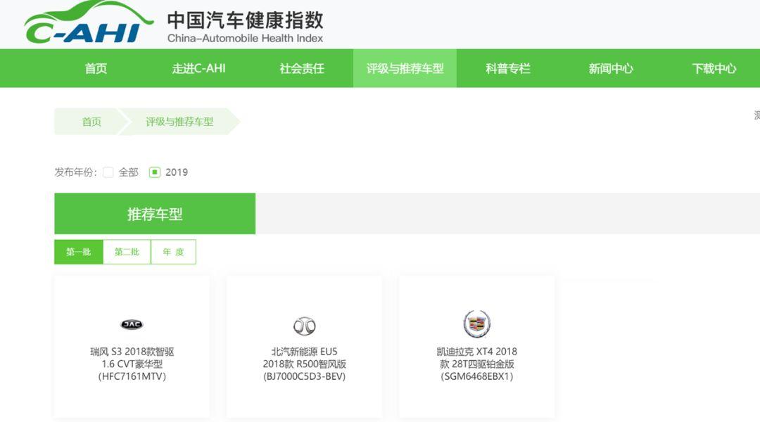Toggle the 2019 year checkbox
760x422 pixels.
(155, 172)
